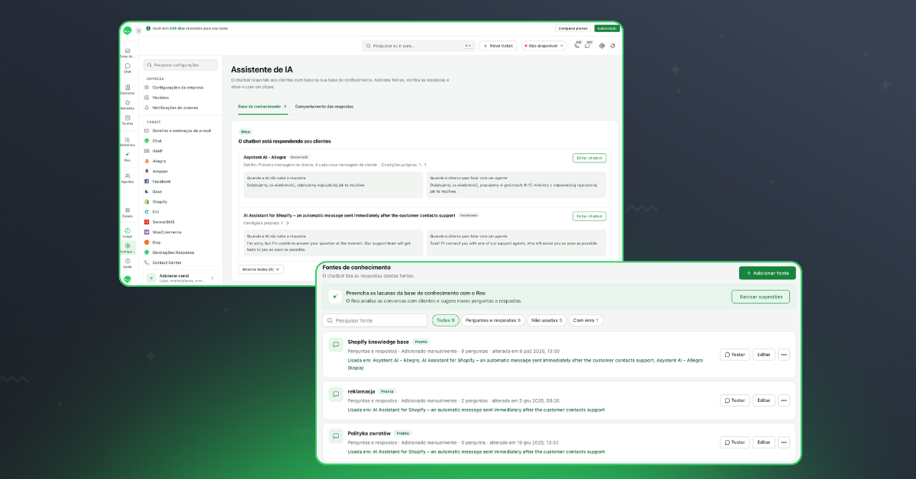
Task: Open Agentes in the left rail
Action: coord(127,177)
